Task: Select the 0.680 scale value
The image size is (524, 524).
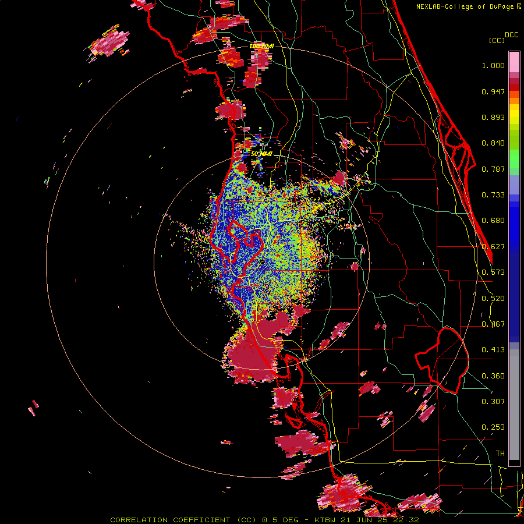Action: [x=493, y=221]
